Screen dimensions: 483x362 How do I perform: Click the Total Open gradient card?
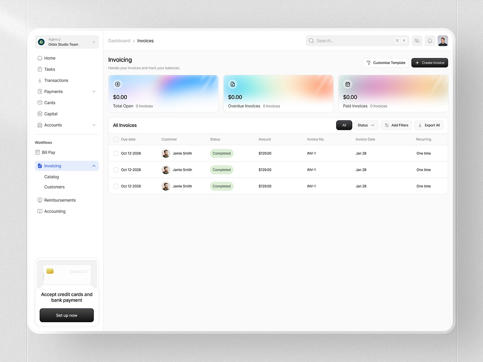[163, 93]
